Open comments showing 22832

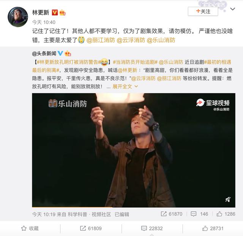point(152,228)
